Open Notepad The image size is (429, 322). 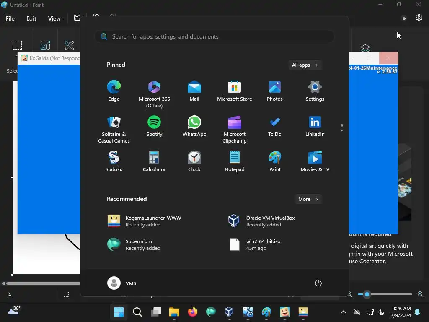point(235,161)
